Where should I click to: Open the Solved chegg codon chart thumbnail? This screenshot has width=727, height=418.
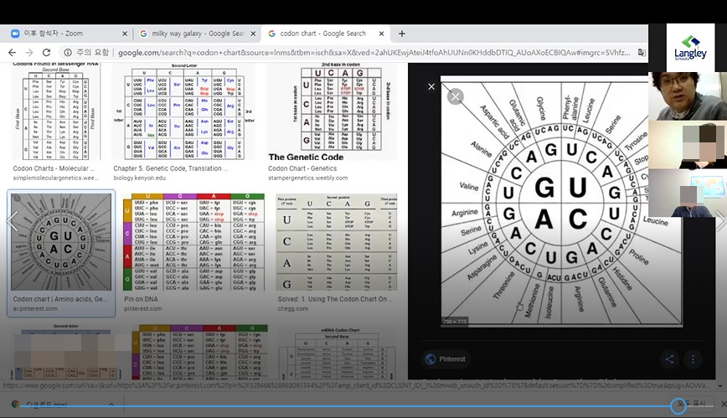pos(337,242)
